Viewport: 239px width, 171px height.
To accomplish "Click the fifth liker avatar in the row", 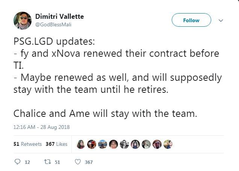I will coord(124,144).
